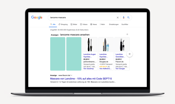Viewport: 175px width, 104px height.
Task: Click the www.flaconi.de/ ad URL
Action: point(65,75)
